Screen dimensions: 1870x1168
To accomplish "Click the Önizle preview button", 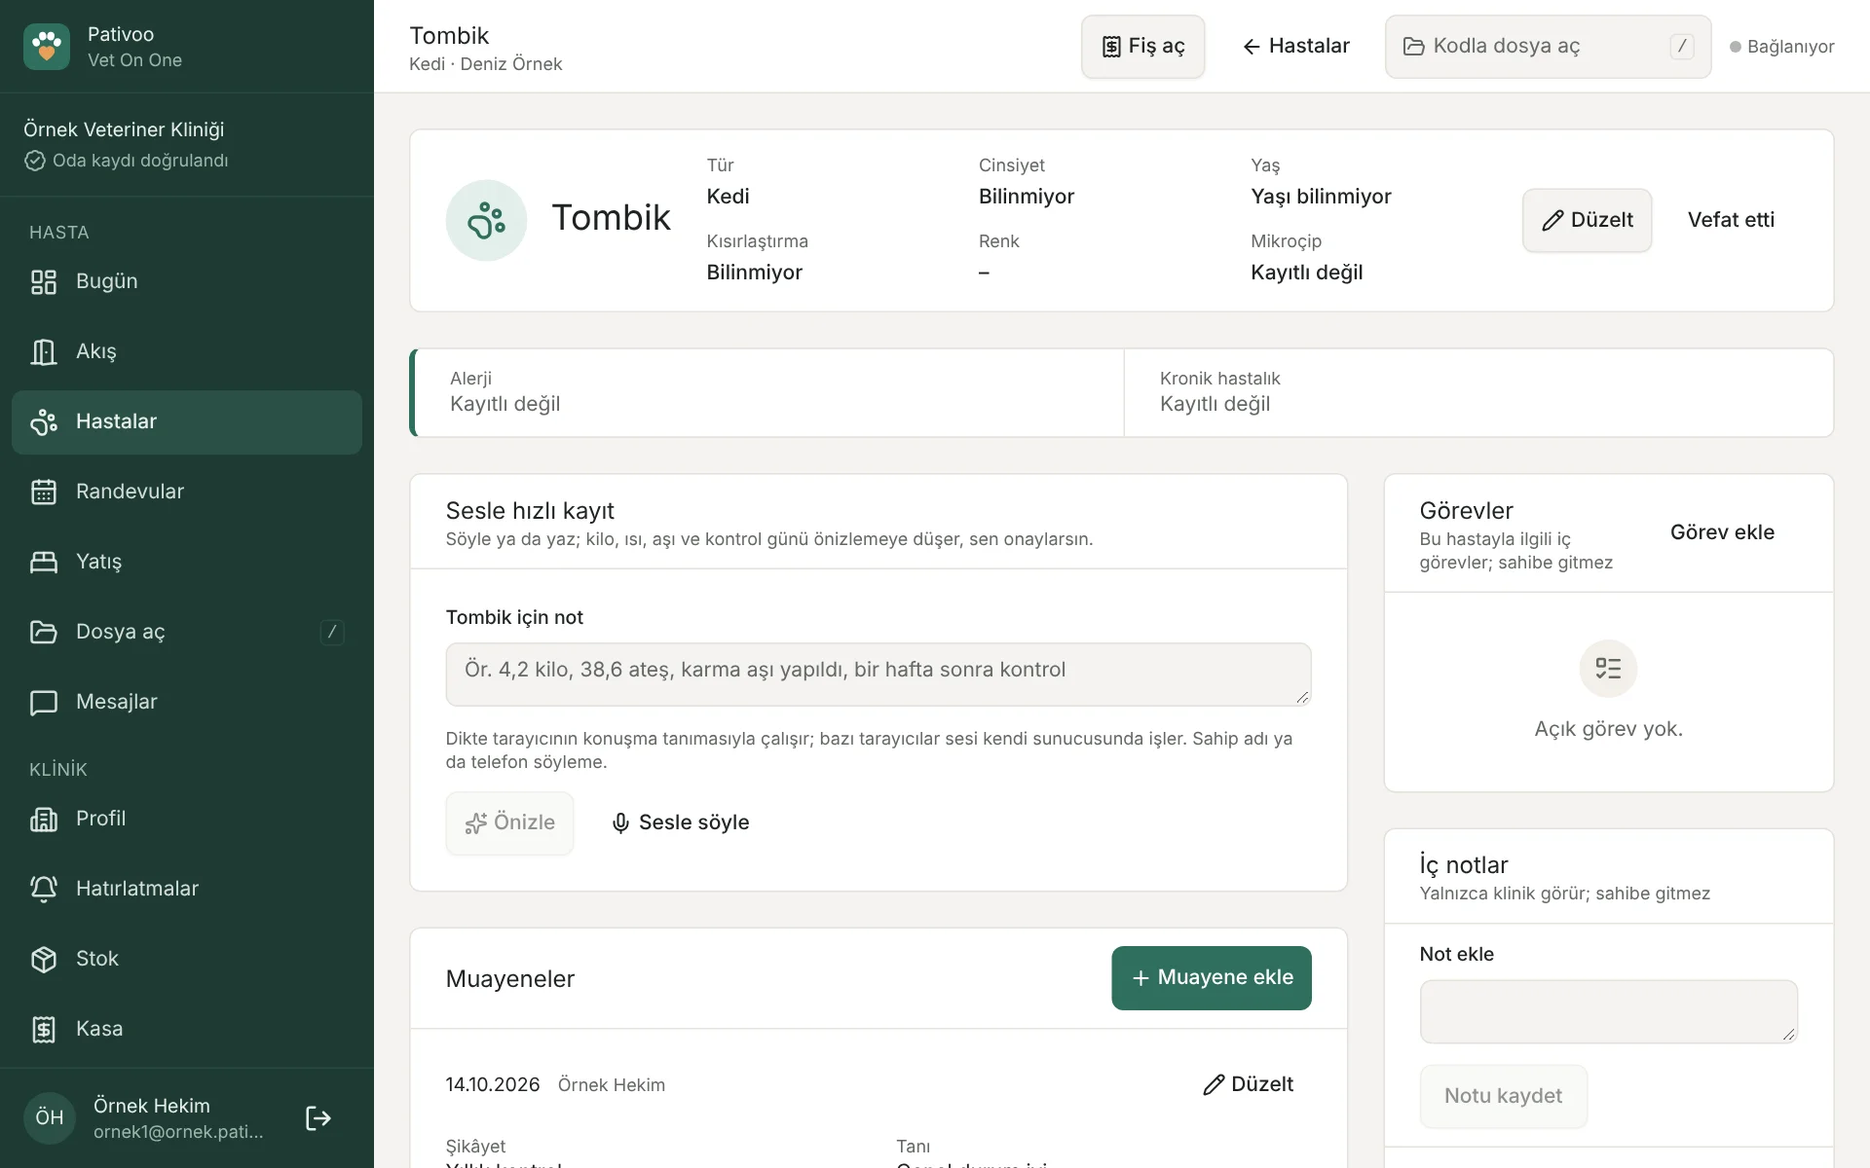I will [x=509, y=822].
